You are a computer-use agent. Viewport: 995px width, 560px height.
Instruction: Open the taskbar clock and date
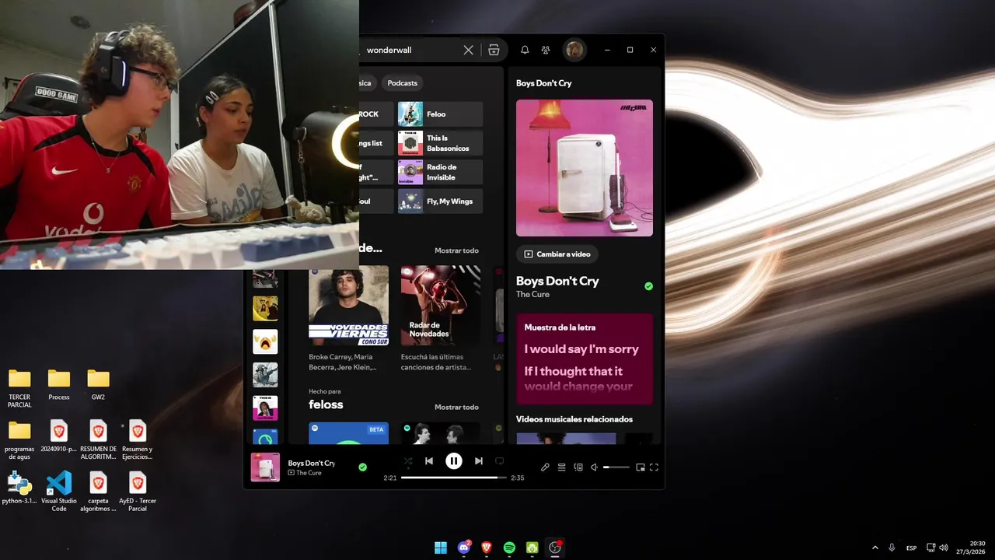(x=971, y=548)
